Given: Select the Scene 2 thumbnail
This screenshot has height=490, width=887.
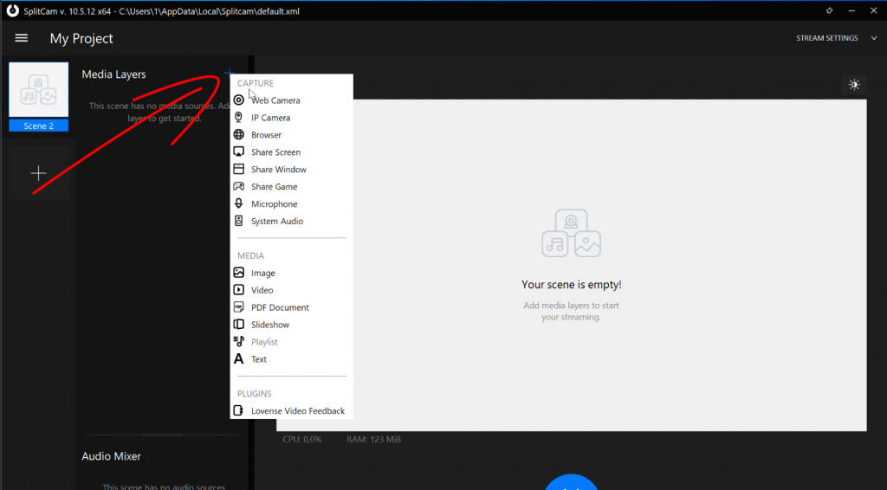Looking at the screenshot, I should click(38, 90).
